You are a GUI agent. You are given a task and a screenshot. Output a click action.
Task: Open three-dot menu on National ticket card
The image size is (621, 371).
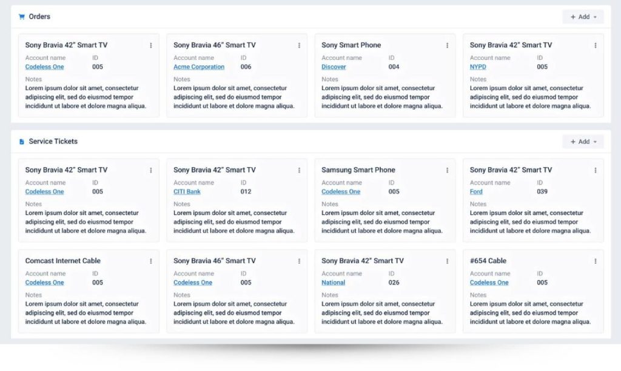[x=447, y=261]
